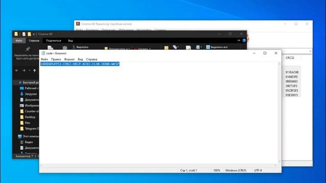Screen dimensions: 326x183
Task: Open the quick access toolbar dropdown arrow
Action: (34, 34)
